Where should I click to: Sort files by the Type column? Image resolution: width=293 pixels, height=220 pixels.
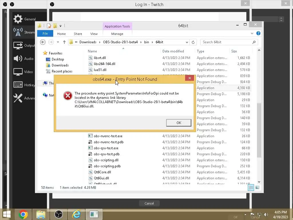point(200,51)
